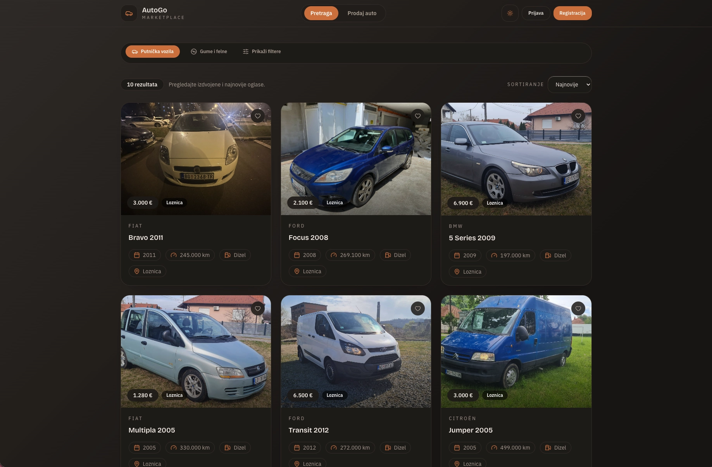Viewport: 712px width, 467px height.
Task: Click the 3.000 € price on Bravo photo
Action: coord(143,203)
